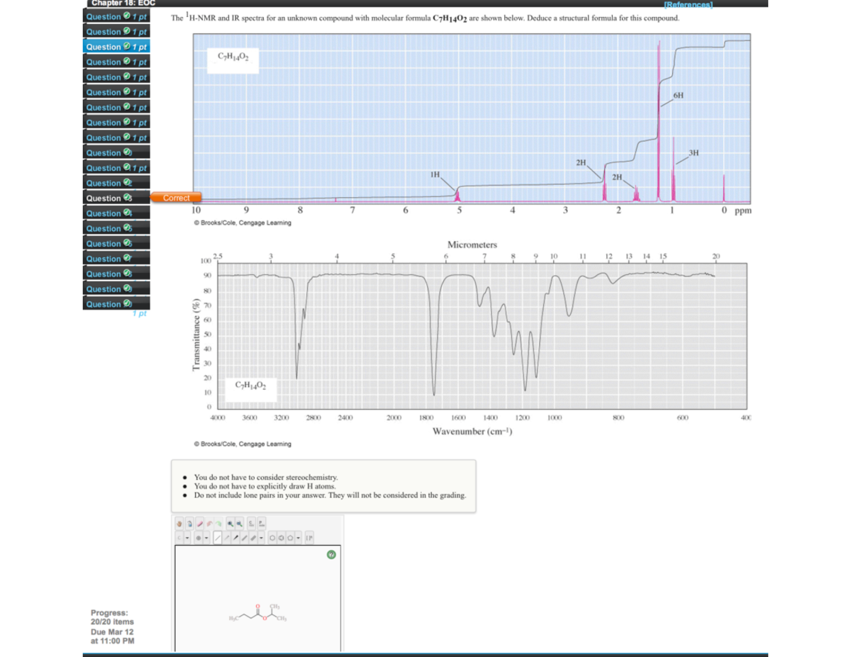Select the hand pan tool

tap(180, 524)
